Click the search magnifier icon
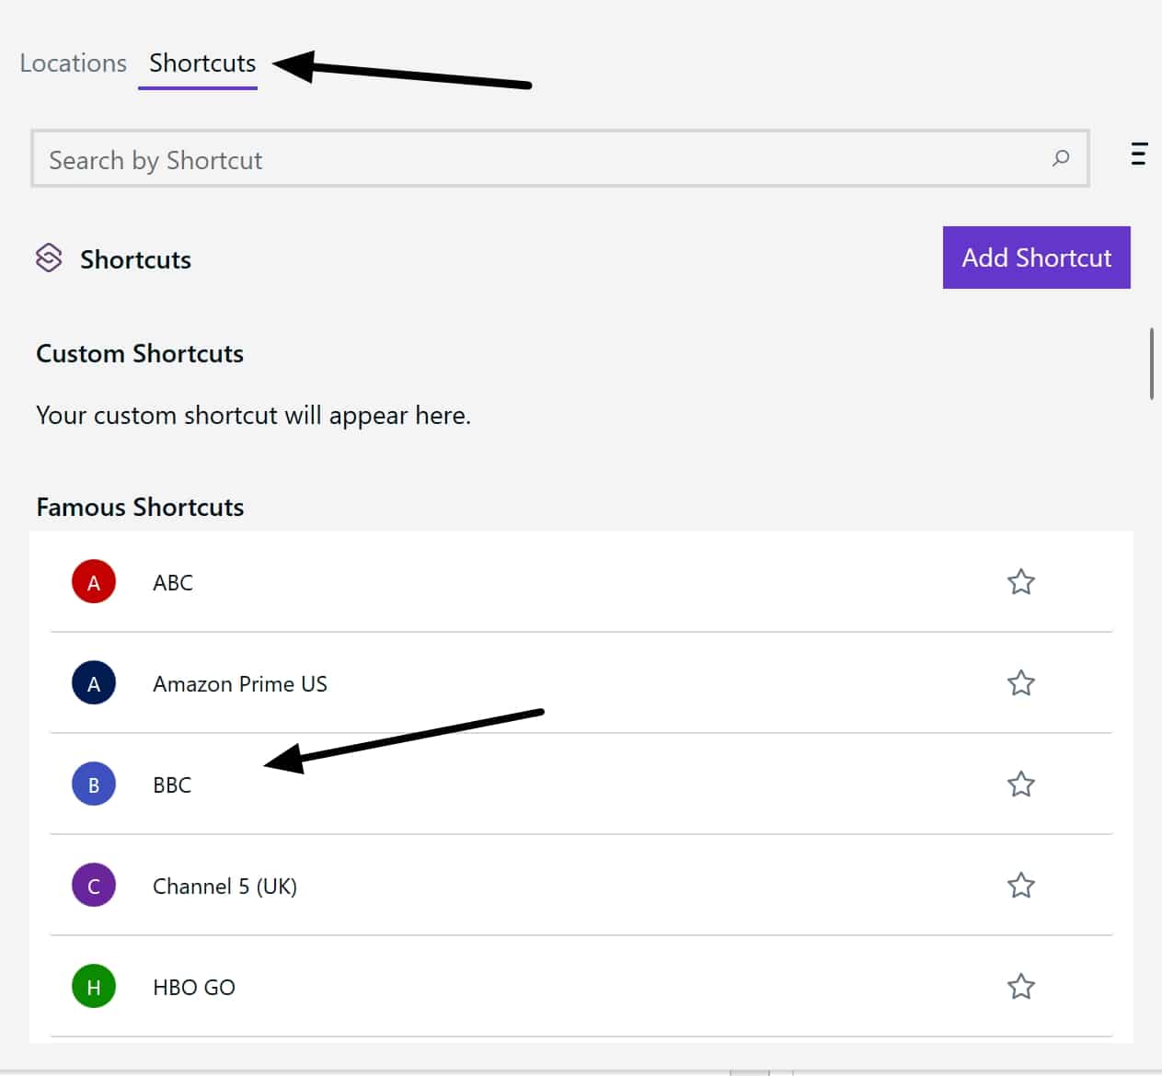 [x=1061, y=158]
